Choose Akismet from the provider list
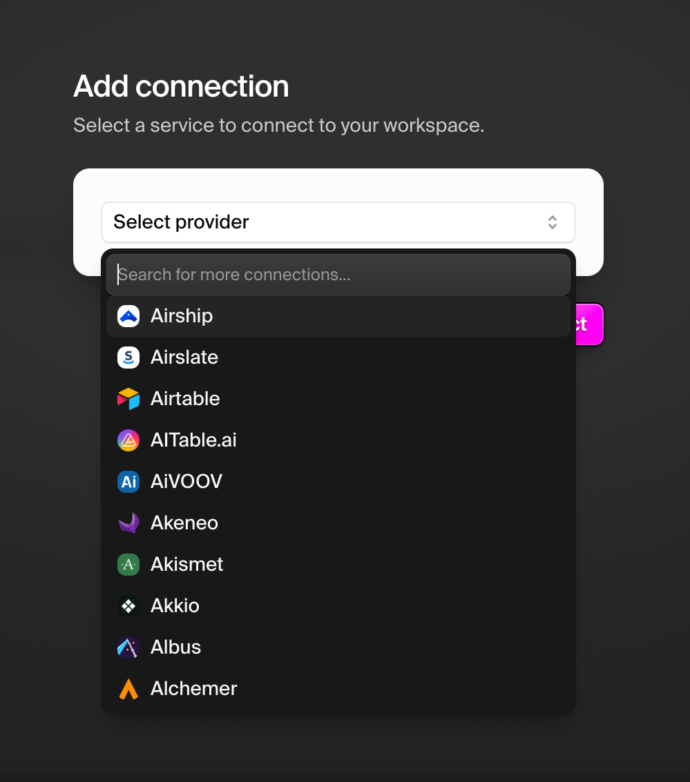The height and width of the screenshot is (782, 690). (338, 565)
